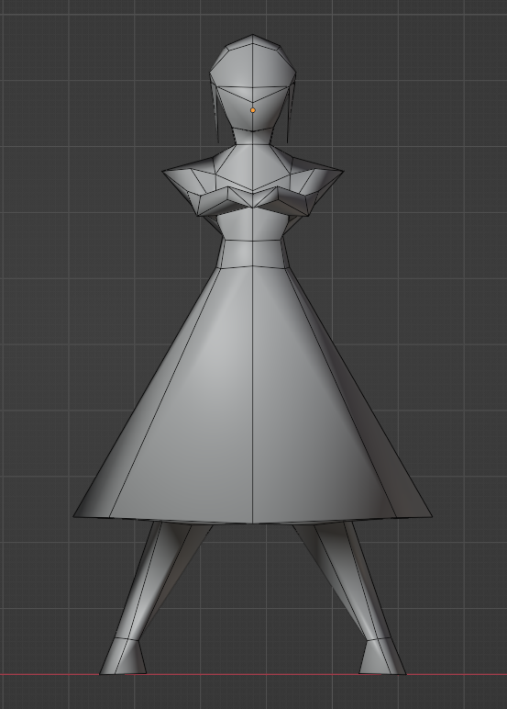507x709 pixels.
Task: Click the head of the low-poly figure
Action: tap(252, 84)
